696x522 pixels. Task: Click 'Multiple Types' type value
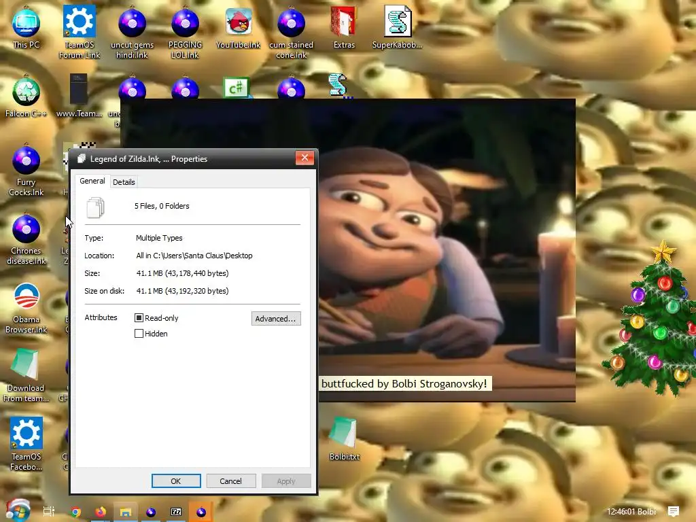pyautogui.click(x=159, y=238)
